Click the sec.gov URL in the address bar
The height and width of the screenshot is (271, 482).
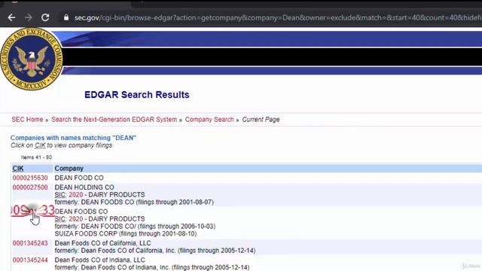pyautogui.click(x=278, y=18)
